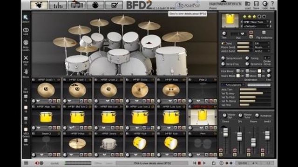Click the HPBF Crash 1 first slot trim knob
The width and height of the screenshot is (298, 167).
tap(34, 101)
